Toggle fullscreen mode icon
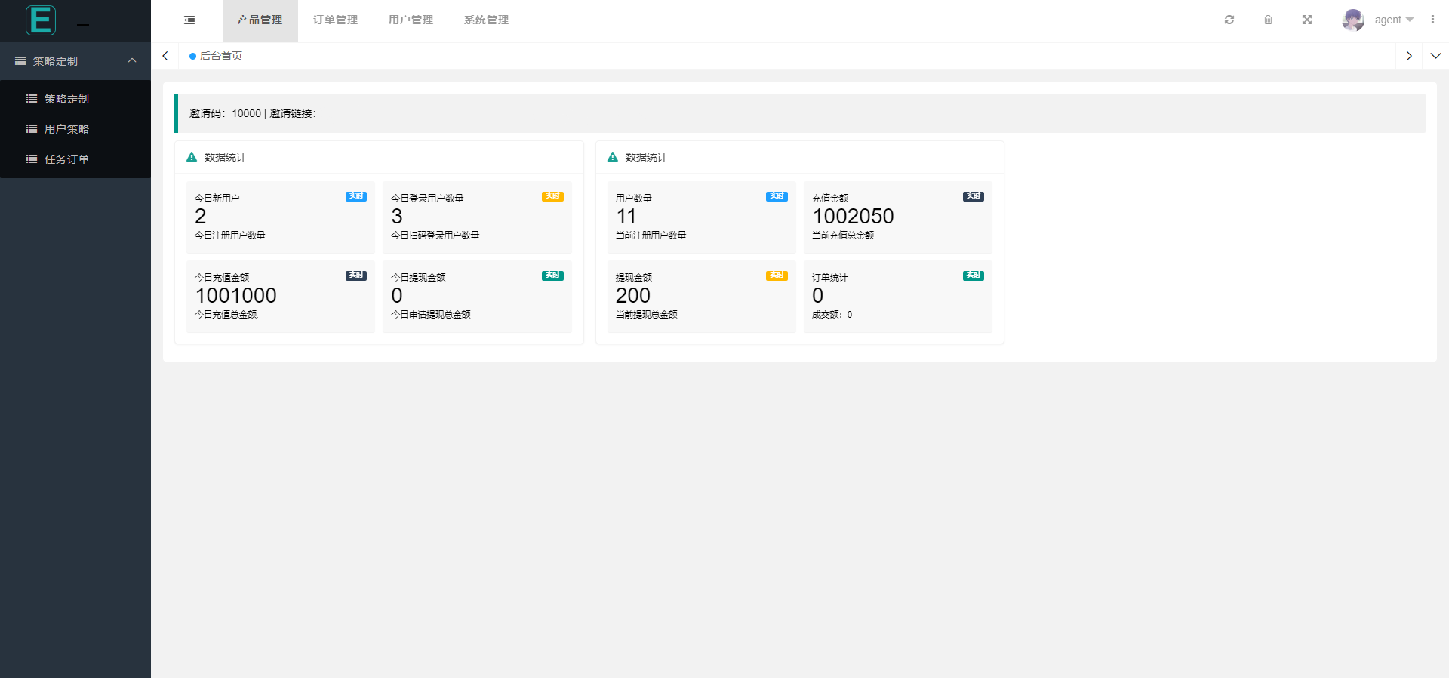The height and width of the screenshot is (678, 1449). [x=1307, y=20]
